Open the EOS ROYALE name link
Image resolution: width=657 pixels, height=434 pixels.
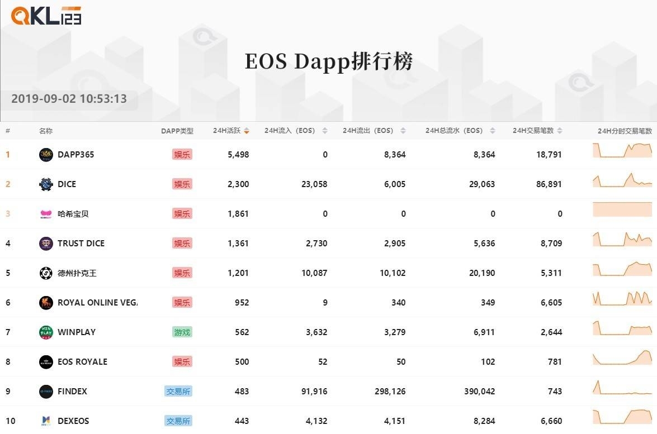pyautogui.click(x=83, y=362)
